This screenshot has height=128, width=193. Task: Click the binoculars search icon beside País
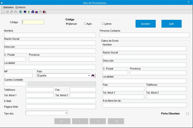93,76
